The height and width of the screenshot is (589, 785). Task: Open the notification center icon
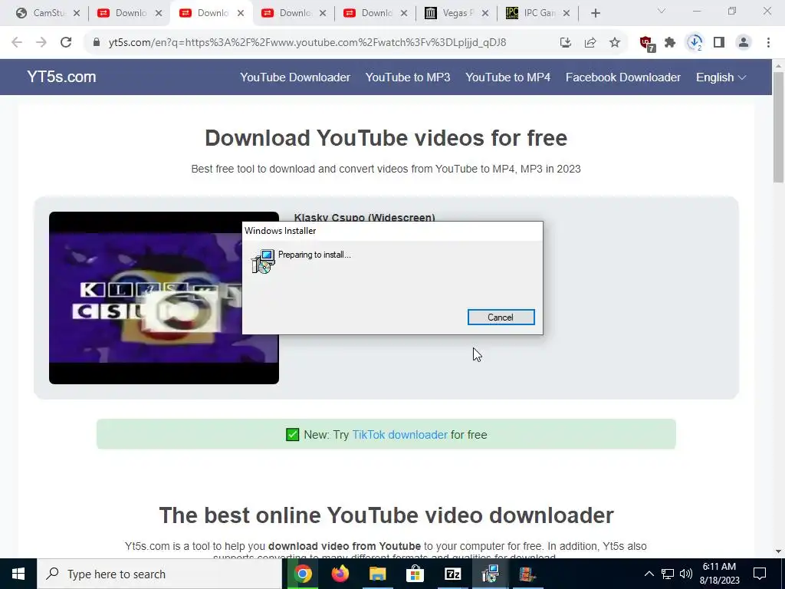pos(760,574)
